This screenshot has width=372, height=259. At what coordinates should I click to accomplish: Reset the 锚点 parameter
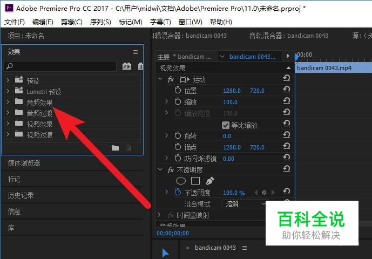pyautogui.click(x=287, y=146)
